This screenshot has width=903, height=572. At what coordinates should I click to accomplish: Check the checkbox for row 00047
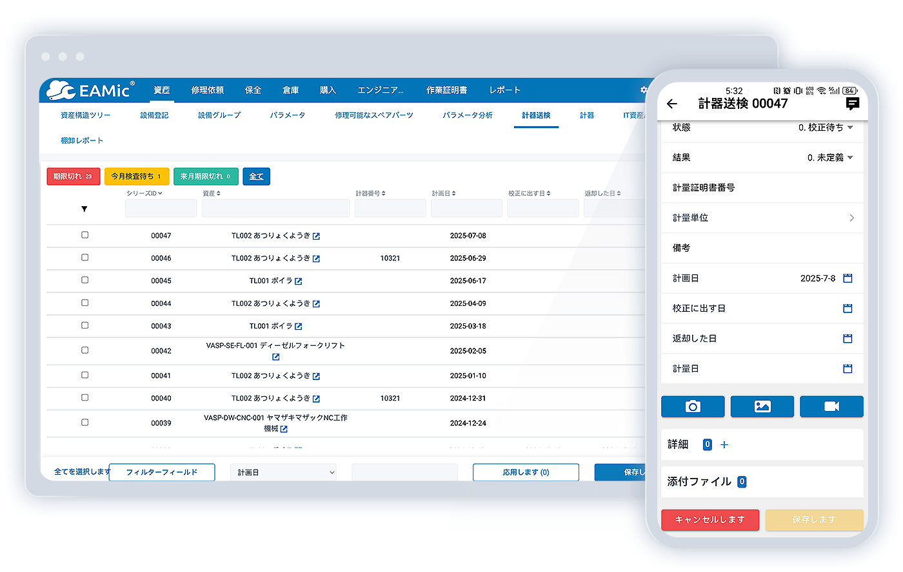point(84,235)
